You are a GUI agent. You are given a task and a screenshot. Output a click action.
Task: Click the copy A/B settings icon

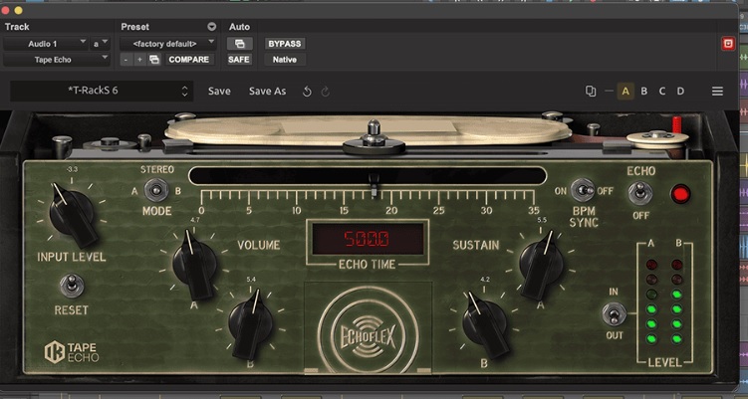[x=591, y=92]
